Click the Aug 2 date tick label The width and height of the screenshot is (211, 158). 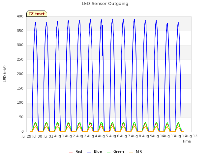pos(70,136)
